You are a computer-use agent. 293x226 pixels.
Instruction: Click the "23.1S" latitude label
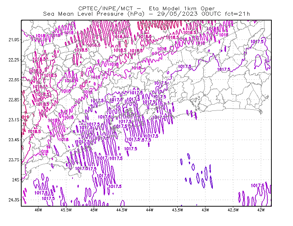tap(14, 120)
